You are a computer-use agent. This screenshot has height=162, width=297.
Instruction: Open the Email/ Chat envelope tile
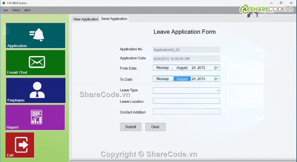coord(36,63)
